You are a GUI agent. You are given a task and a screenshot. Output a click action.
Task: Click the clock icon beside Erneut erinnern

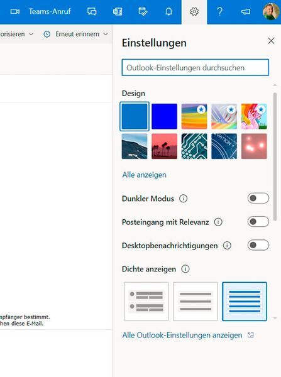click(47, 34)
